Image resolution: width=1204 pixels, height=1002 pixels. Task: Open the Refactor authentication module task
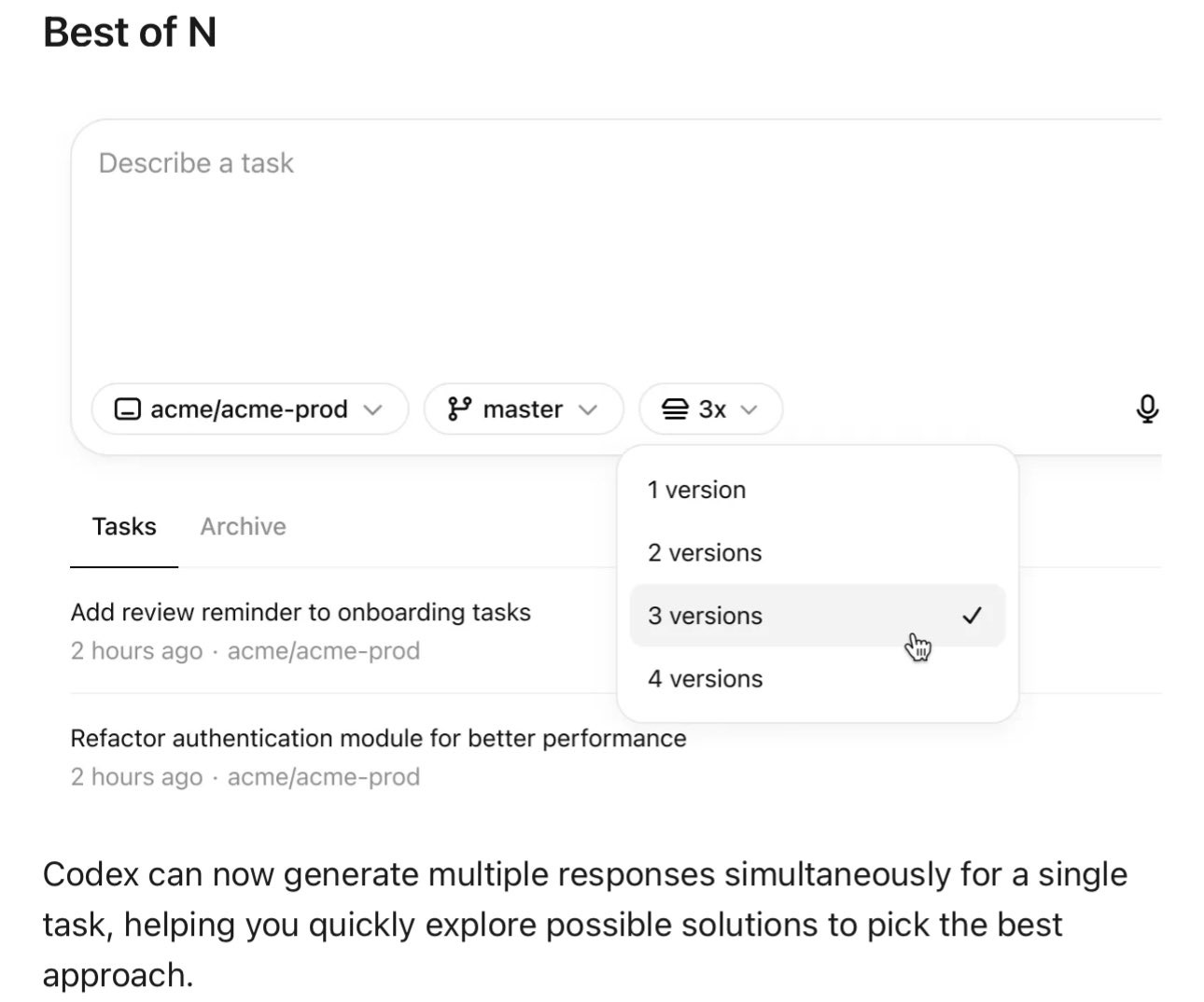[378, 738]
